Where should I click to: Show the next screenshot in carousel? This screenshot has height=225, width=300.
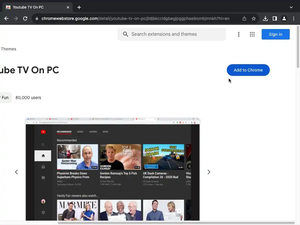(209, 172)
